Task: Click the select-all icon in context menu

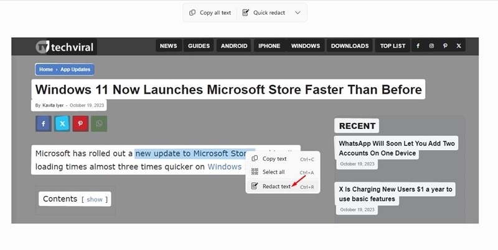Action: tap(255, 172)
